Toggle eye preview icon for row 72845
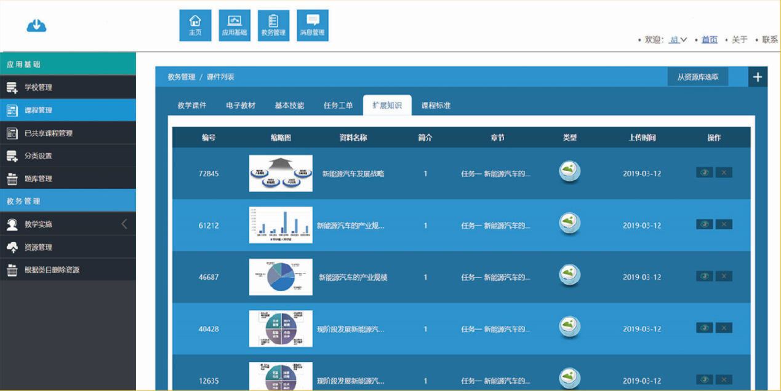Screen dimensions: 781x391 (704, 173)
